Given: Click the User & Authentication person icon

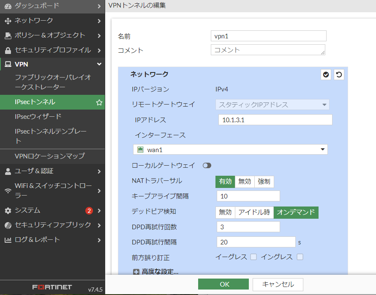Looking at the screenshot, I should pos(8,171).
